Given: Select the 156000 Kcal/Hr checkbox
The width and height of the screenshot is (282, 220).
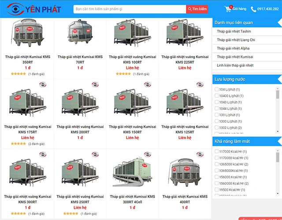Looking at the screenshot, I should pos(216,177).
